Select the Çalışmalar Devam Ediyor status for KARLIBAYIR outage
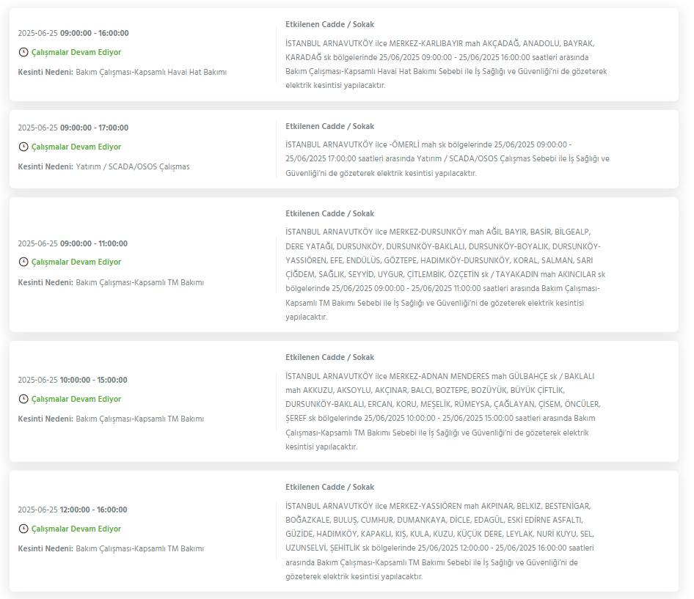Screen dimensions: 694x599 [76, 52]
